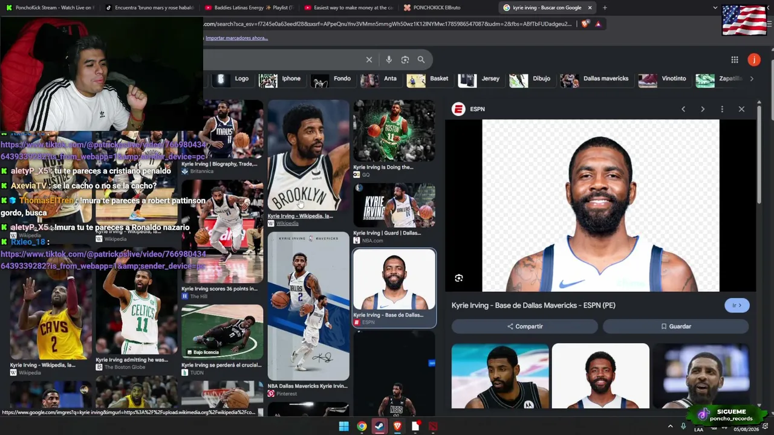Open the tab search dropdown arrow
The height and width of the screenshot is (435, 774).
(x=715, y=8)
